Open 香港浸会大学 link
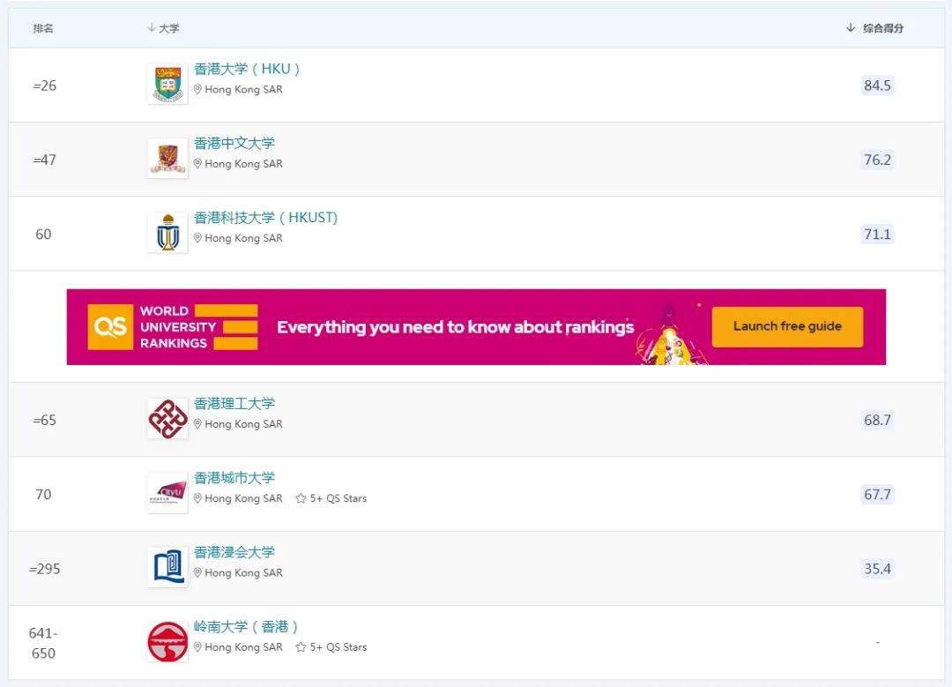952x687 pixels. click(x=234, y=552)
